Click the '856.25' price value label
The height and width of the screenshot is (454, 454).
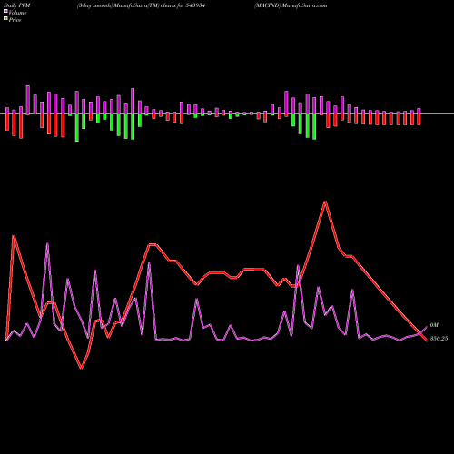[439, 339]
